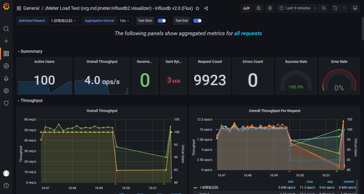
Task: Disable the Test End toggle
Action: click(x=197, y=21)
